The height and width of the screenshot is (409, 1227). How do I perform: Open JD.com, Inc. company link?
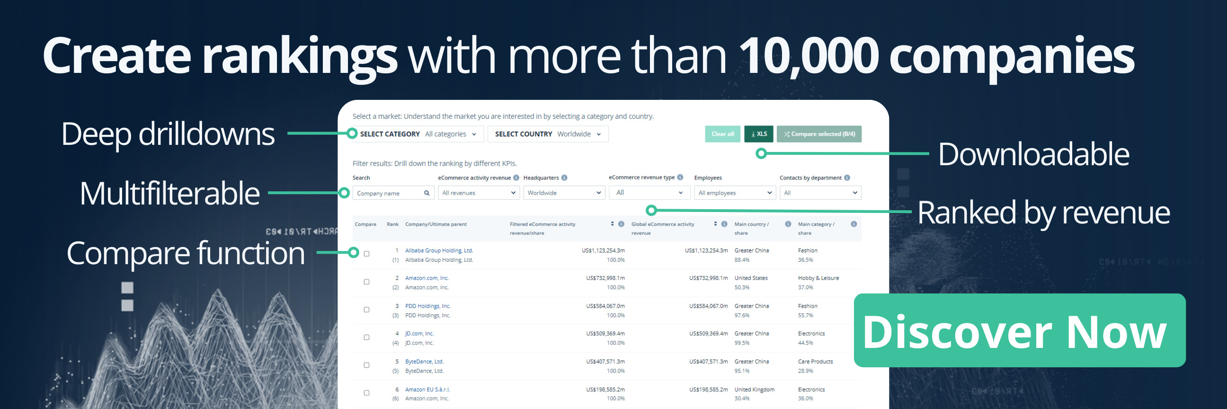pyautogui.click(x=419, y=334)
